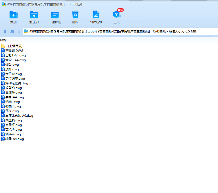218x193 pixels.
Task: Select file 弹簧.dwg
Action: pyautogui.click(x=10, y=65)
